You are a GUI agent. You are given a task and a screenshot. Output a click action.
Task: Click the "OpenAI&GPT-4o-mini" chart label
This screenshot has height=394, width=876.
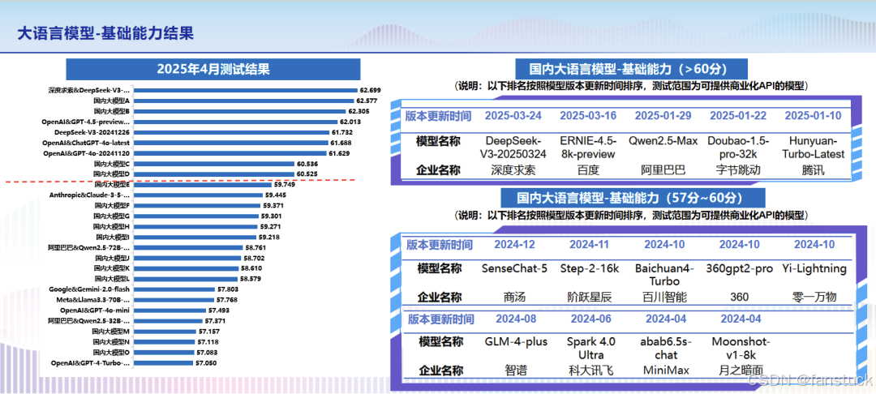(x=95, y=310)
